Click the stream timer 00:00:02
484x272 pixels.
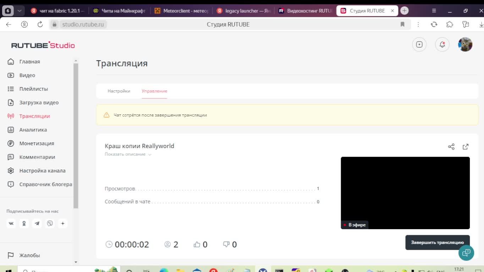(127, 244)
